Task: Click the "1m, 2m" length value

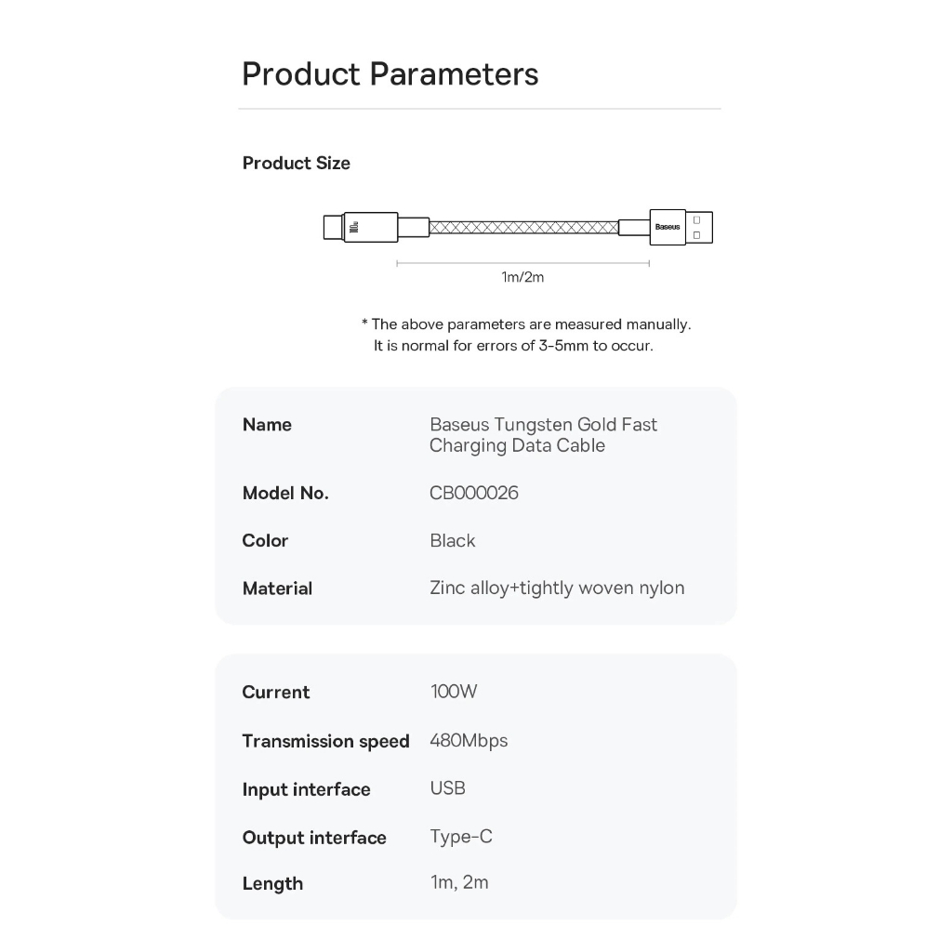Action: [x=459, y=882]
